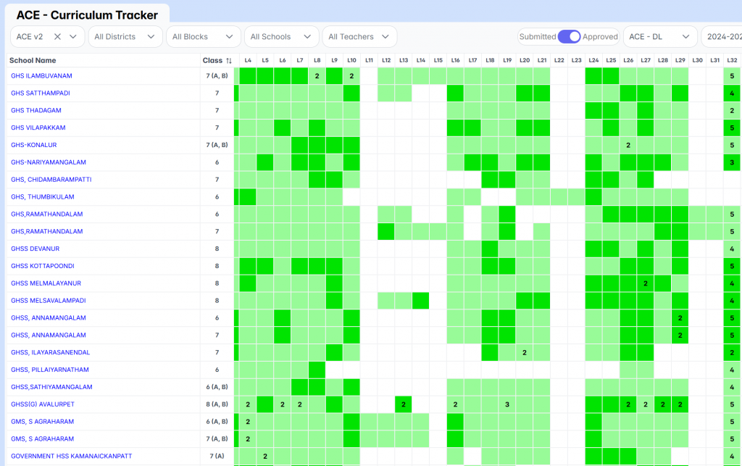The width and height of the screenshot is (742, 466).
Task: Select the ACE - Curriculum Tracker tab
Action: [87, 15]
